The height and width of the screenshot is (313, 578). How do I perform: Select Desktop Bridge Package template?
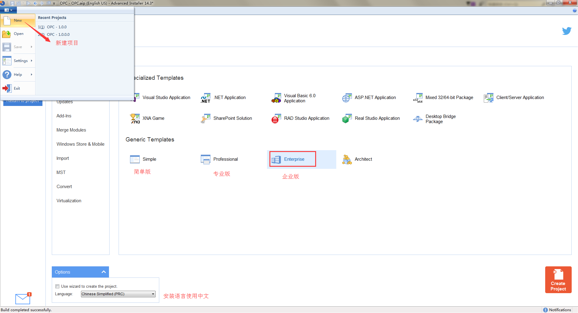point(434,119)
